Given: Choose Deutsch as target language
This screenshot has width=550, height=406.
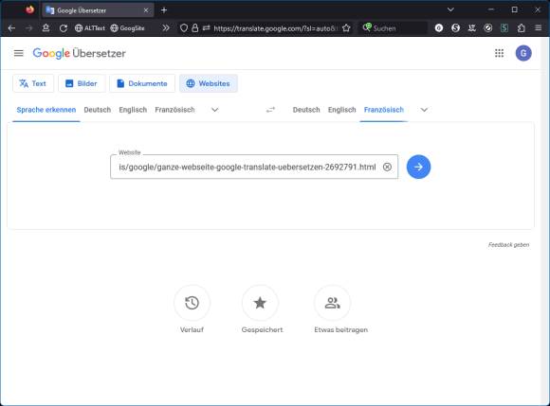Looking at the screenshot, I should coord(306,110).
